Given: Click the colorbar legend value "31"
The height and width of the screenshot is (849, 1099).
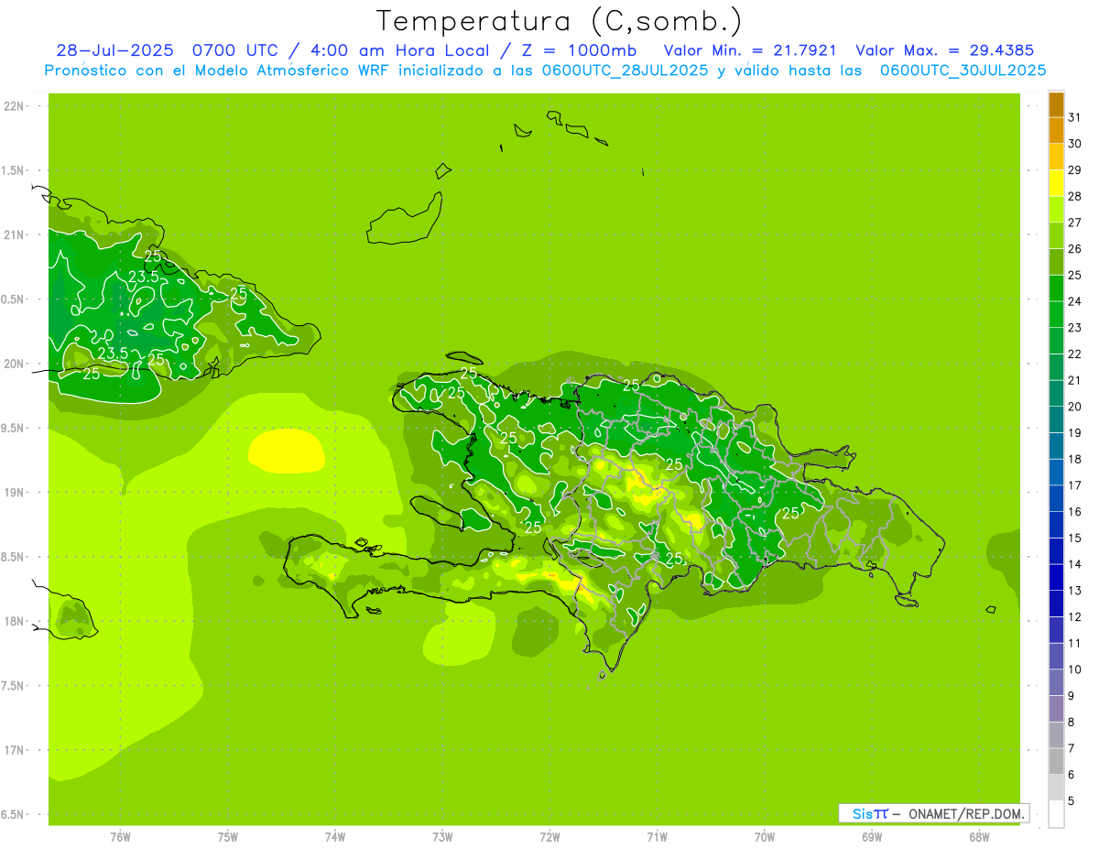Looking at the screenshot, I should click(1075, 117).
